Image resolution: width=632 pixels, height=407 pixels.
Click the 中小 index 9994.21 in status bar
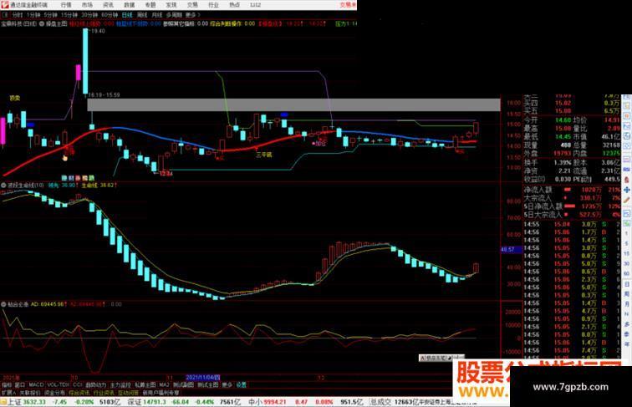click(268, 402)
